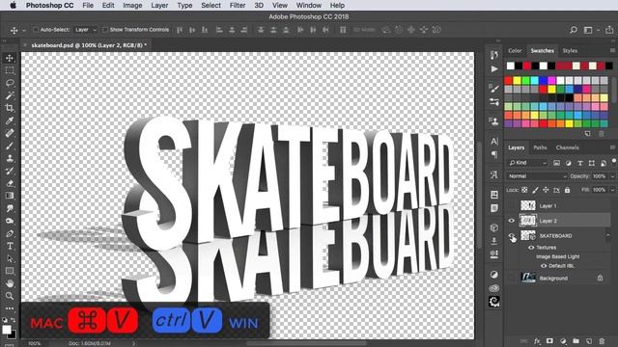Select the red swatch in Swatches panel
Screen dimensions: 618x347
click(x=509, y=81)
